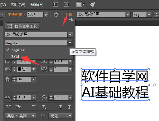159x121 pixels.
Task: Select Bold from font style list
Action: point(15,57)
